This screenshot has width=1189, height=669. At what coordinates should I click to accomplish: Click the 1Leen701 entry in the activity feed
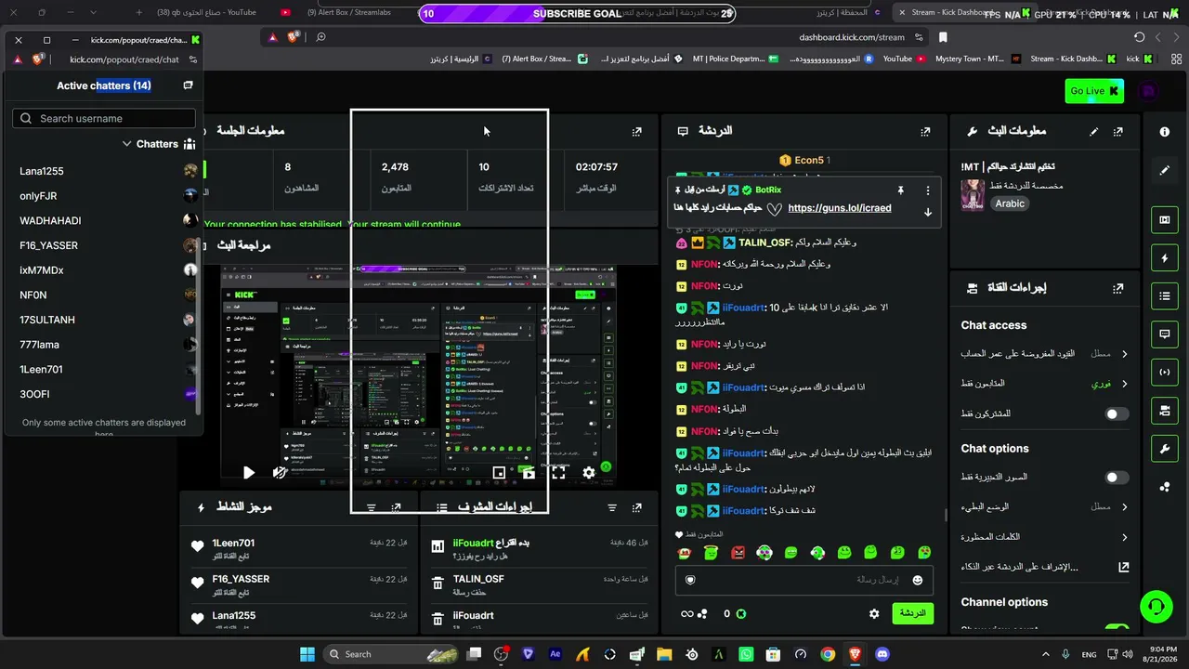point(297,548)
